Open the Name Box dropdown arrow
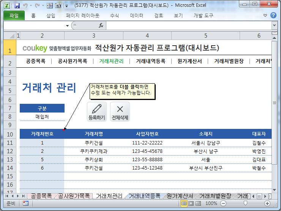The image size is (281, 211). [67, 25]
